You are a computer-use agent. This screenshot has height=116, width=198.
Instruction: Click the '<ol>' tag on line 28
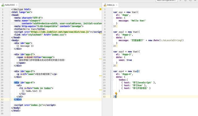pyautogui.click(x=19, y=85)
